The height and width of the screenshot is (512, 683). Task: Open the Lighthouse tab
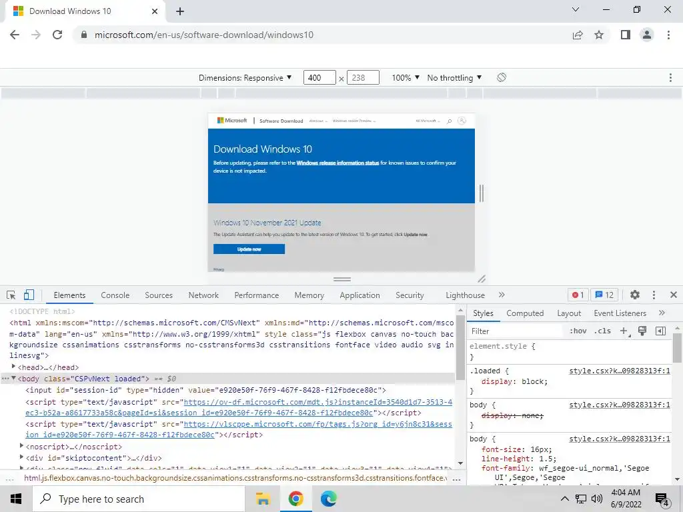(465, 295)
